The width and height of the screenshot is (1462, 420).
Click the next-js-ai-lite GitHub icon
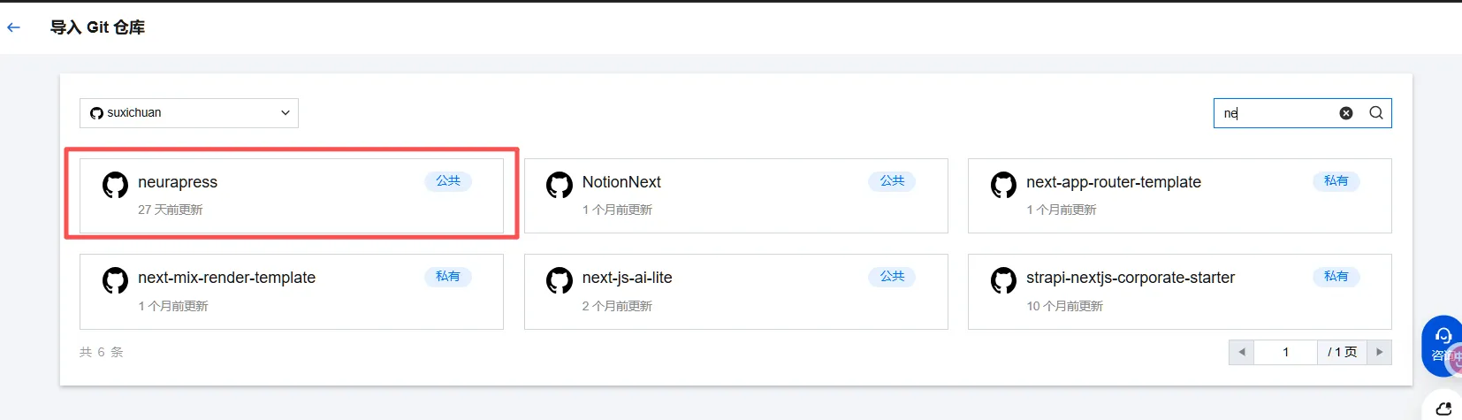click(560, 280)
